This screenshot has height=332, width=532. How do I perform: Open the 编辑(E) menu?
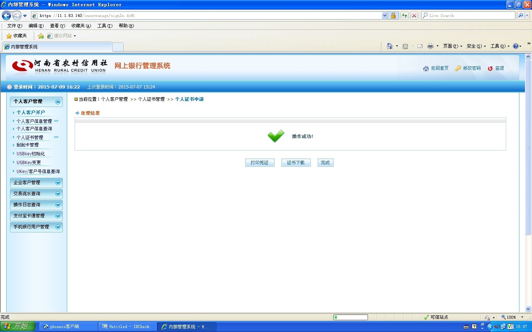click(36, 26)
